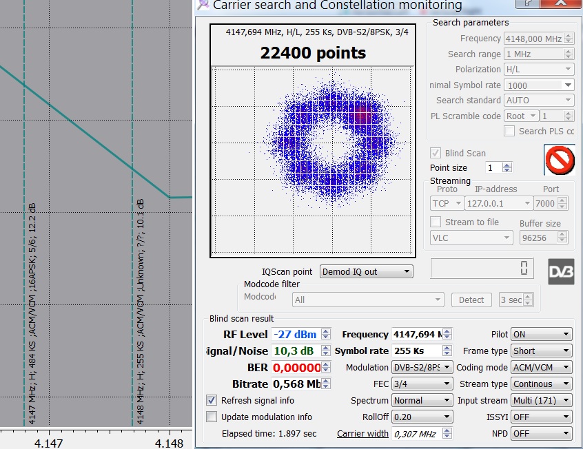
Task: Click the blind scan Frequency 4147,694 stepper
Action: tap(447, 334)
